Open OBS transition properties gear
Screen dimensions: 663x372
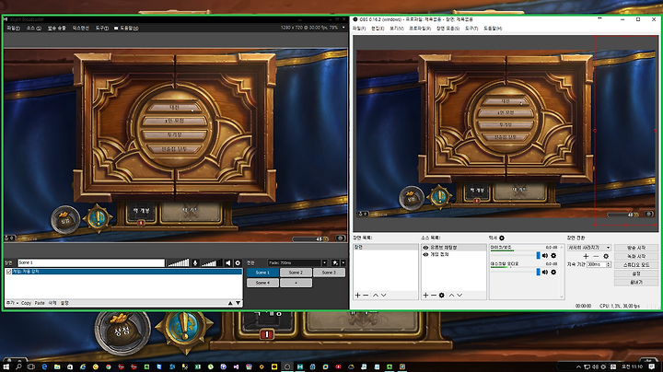click(606, 256)
